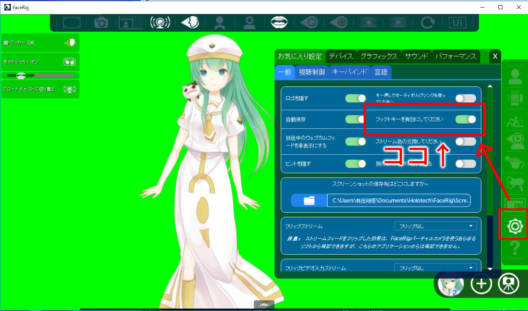Click broadcast icon in the top toolbar
Screen dimensions: 528x311
160,23
